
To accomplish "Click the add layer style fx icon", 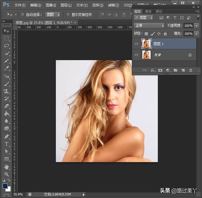I will tap(153, 70).
